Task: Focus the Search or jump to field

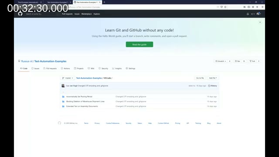Action: [42, 14]
